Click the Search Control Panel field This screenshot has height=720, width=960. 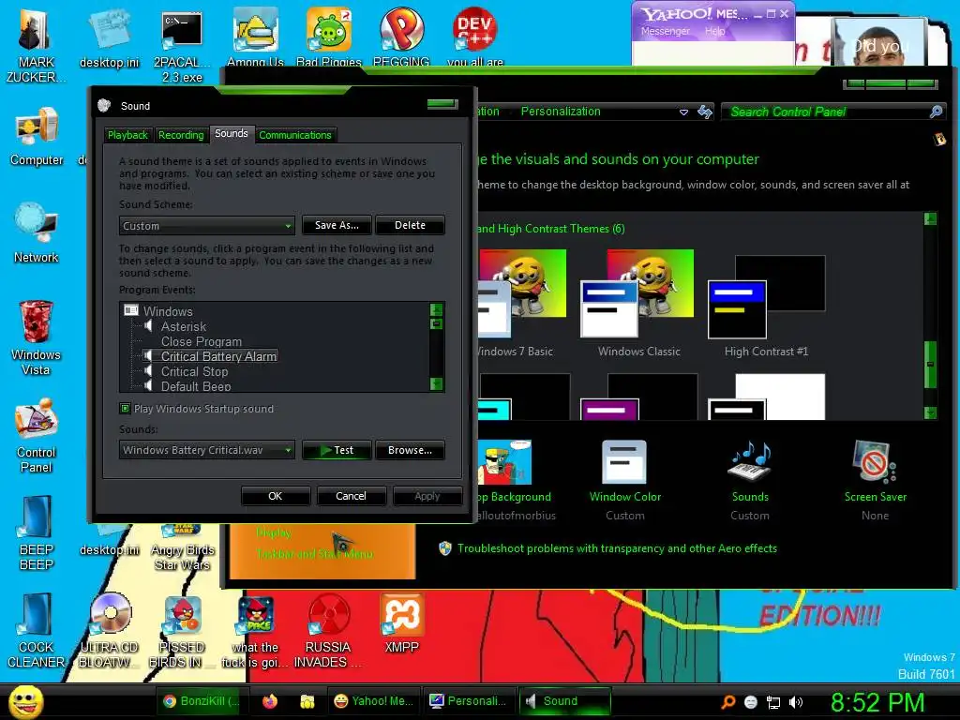tap(829, 112)
